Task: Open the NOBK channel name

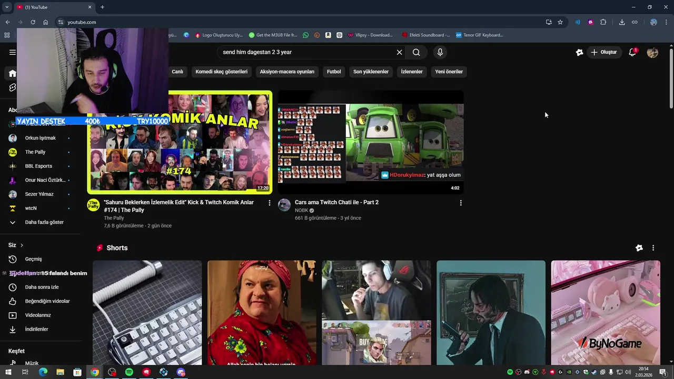Action: tap(301, 210)
